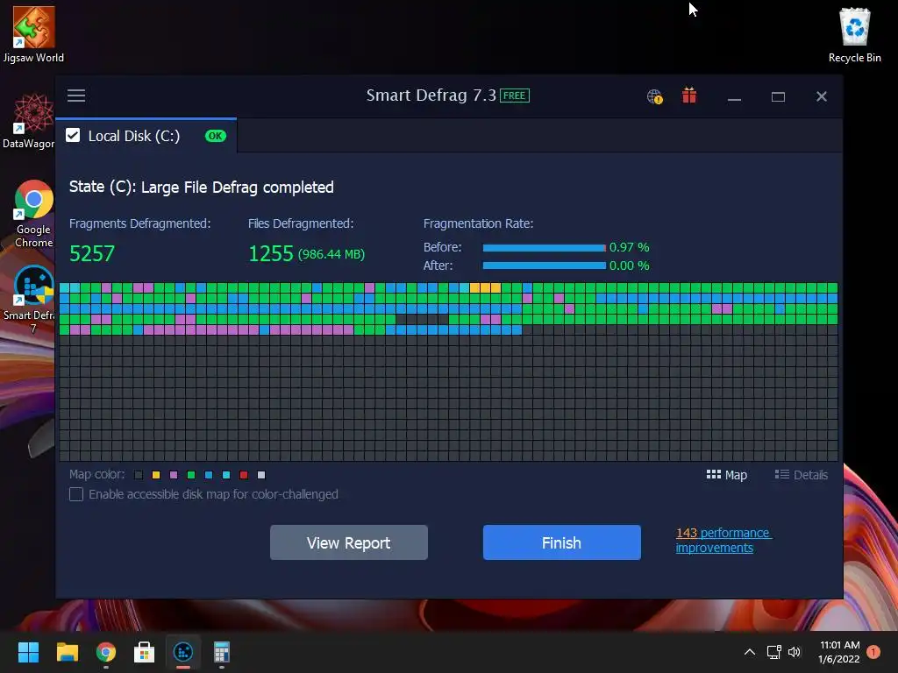Click the green map color swatch
This screenshot has width=898, height=673.
click(191, 475)
